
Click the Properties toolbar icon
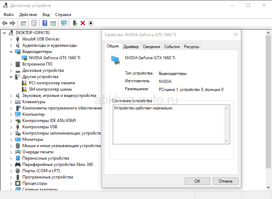(34, 23)
